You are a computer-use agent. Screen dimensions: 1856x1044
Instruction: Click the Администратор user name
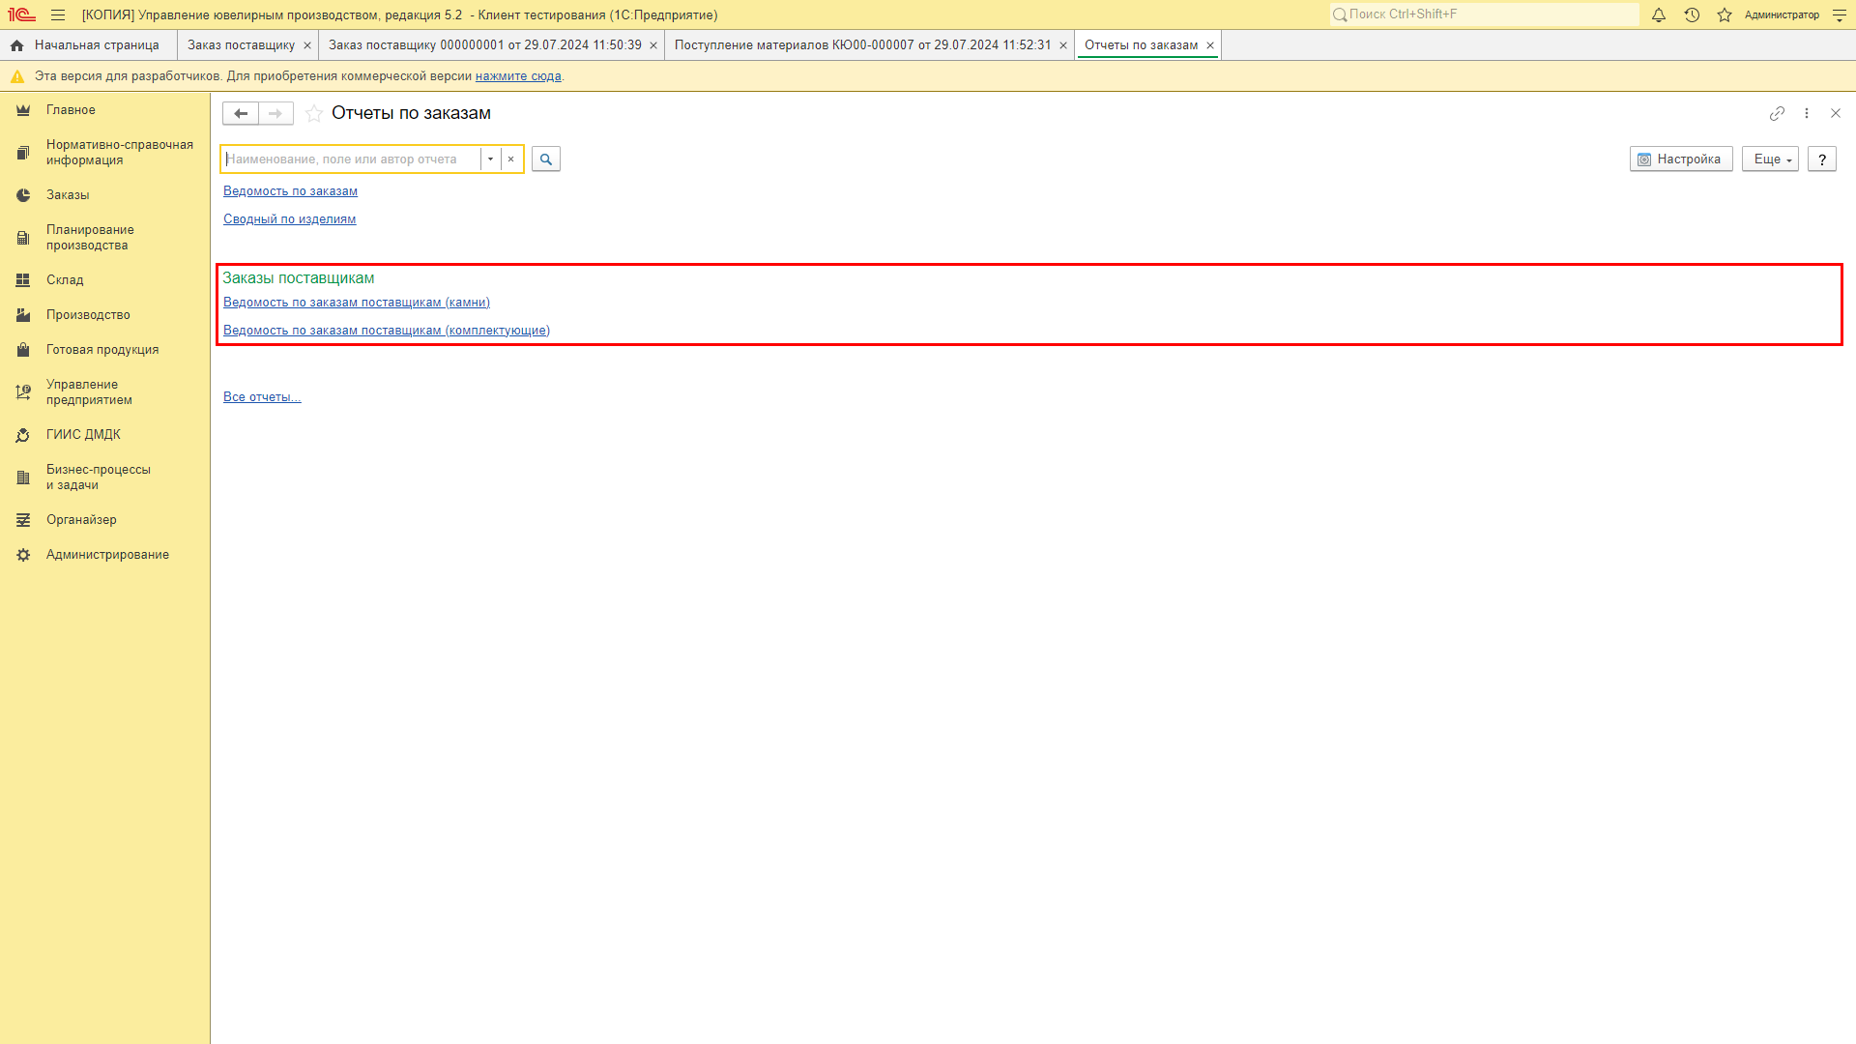(x=1782, y=15)
